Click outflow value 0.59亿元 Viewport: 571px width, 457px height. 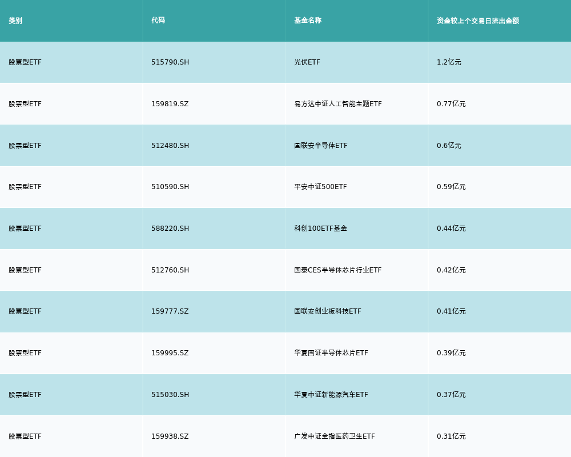[451, 187]
